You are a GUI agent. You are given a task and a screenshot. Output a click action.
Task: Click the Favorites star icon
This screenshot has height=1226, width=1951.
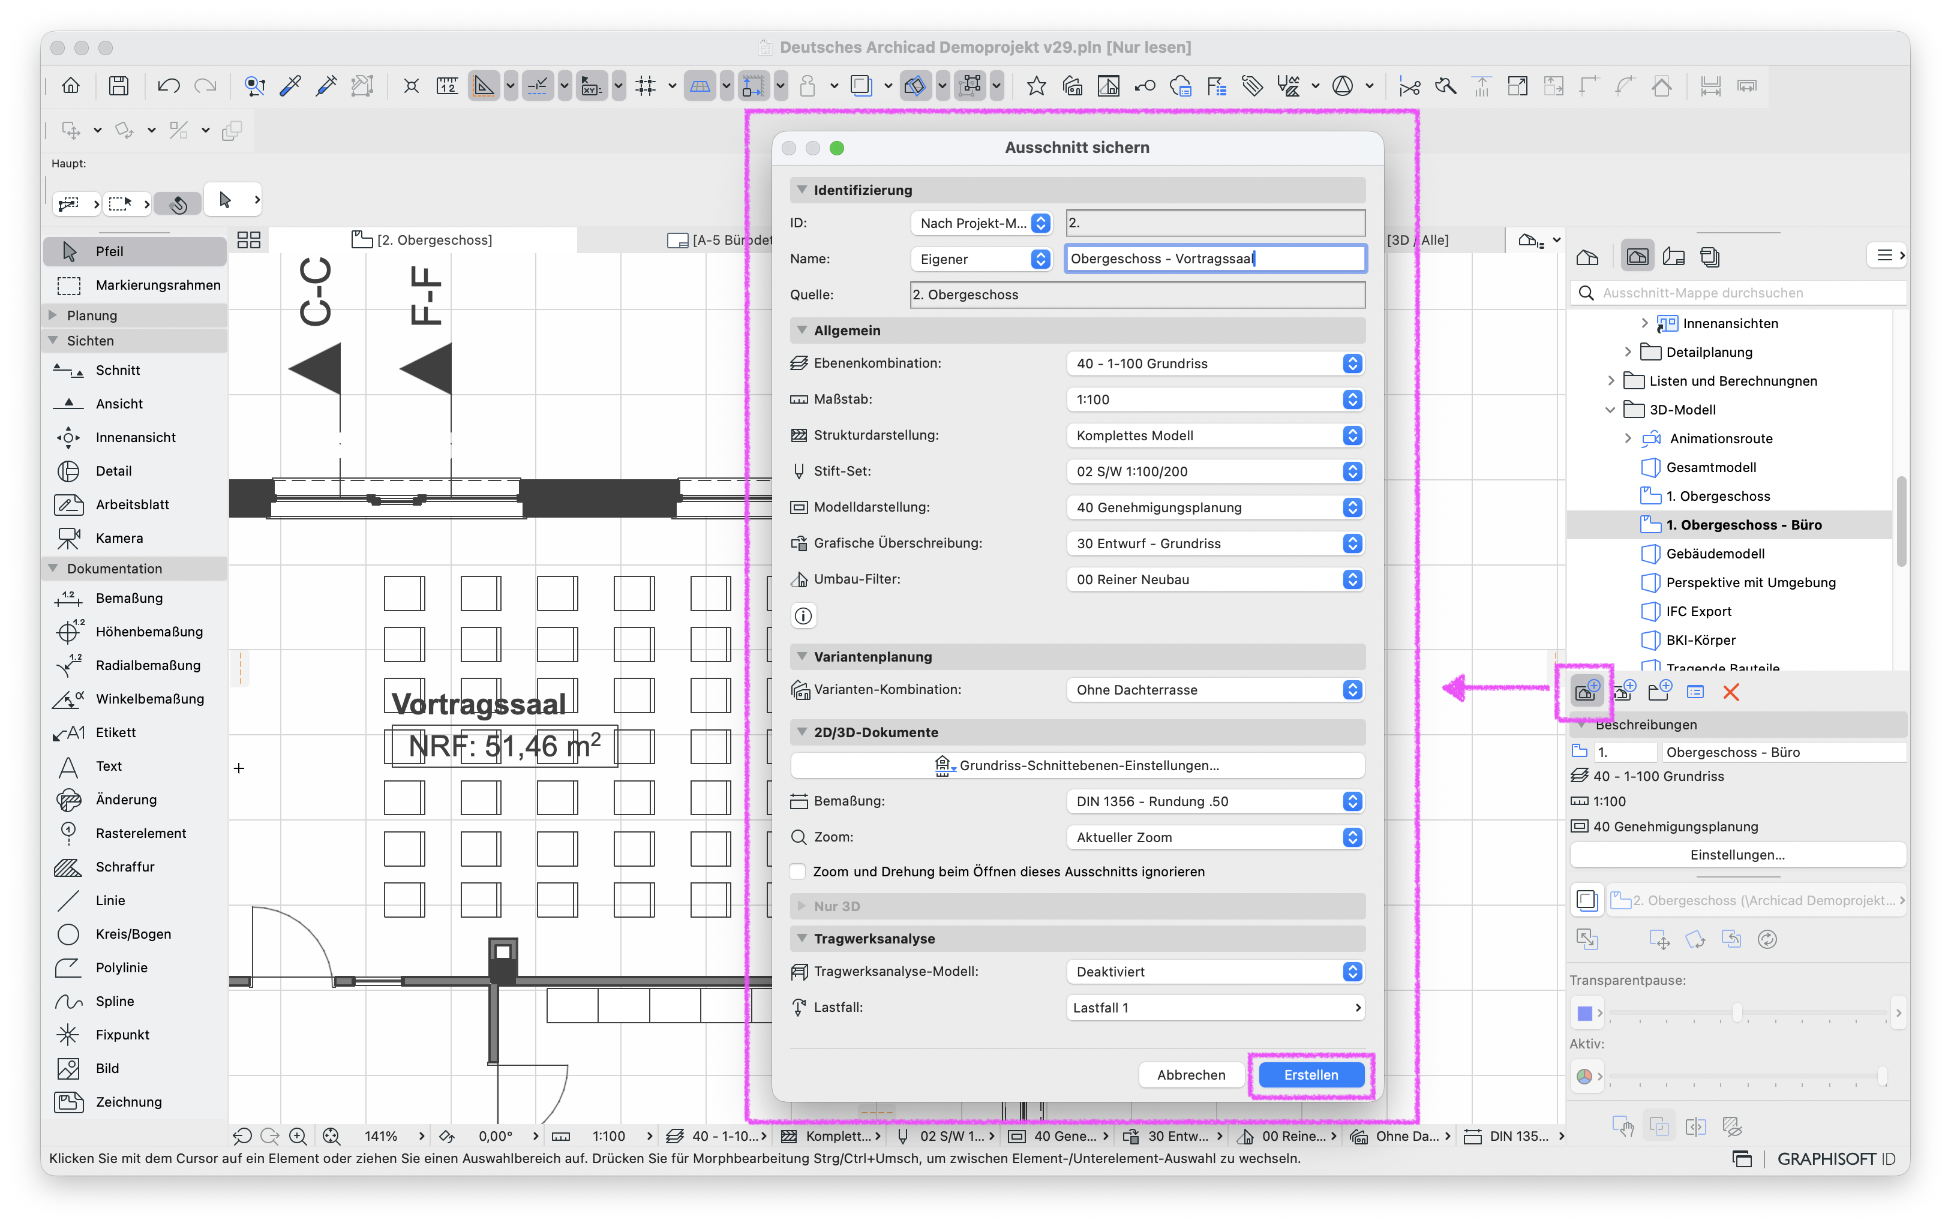pyautogui.click(x=1035, y=85)
